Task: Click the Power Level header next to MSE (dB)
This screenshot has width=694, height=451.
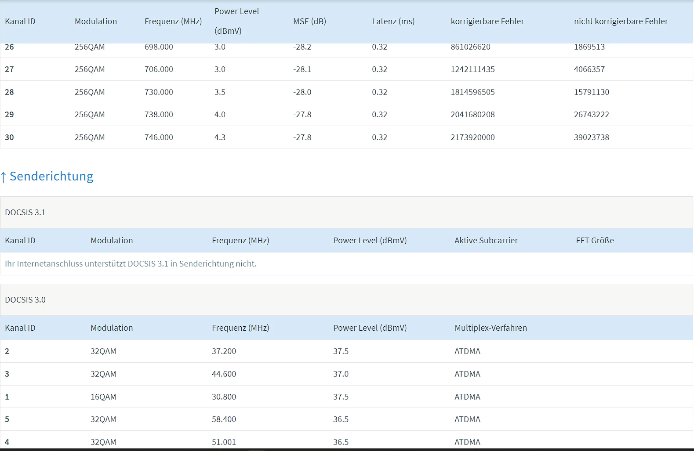Action: pyautogui.click(x=237, y=21)
